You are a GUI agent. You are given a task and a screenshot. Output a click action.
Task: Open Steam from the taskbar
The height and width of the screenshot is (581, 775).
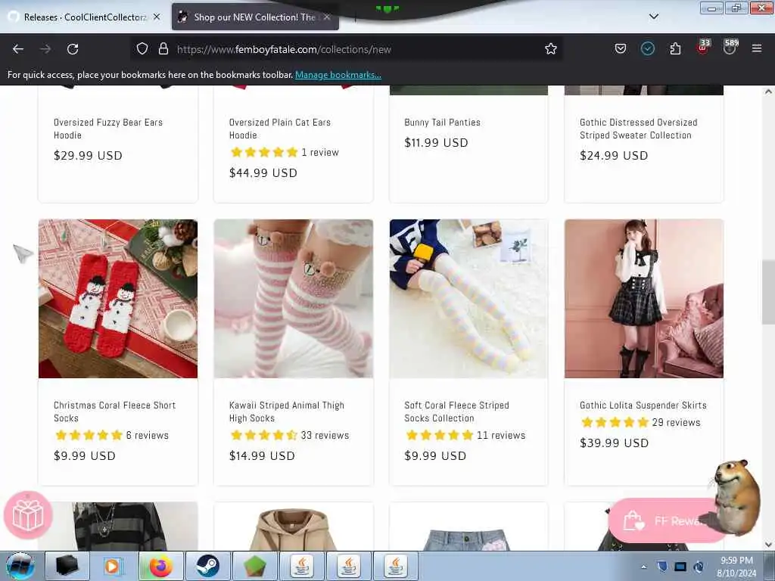(207, 566)
